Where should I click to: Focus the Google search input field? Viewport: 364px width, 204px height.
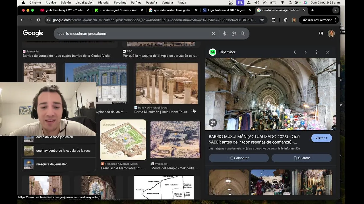point(134,33)
